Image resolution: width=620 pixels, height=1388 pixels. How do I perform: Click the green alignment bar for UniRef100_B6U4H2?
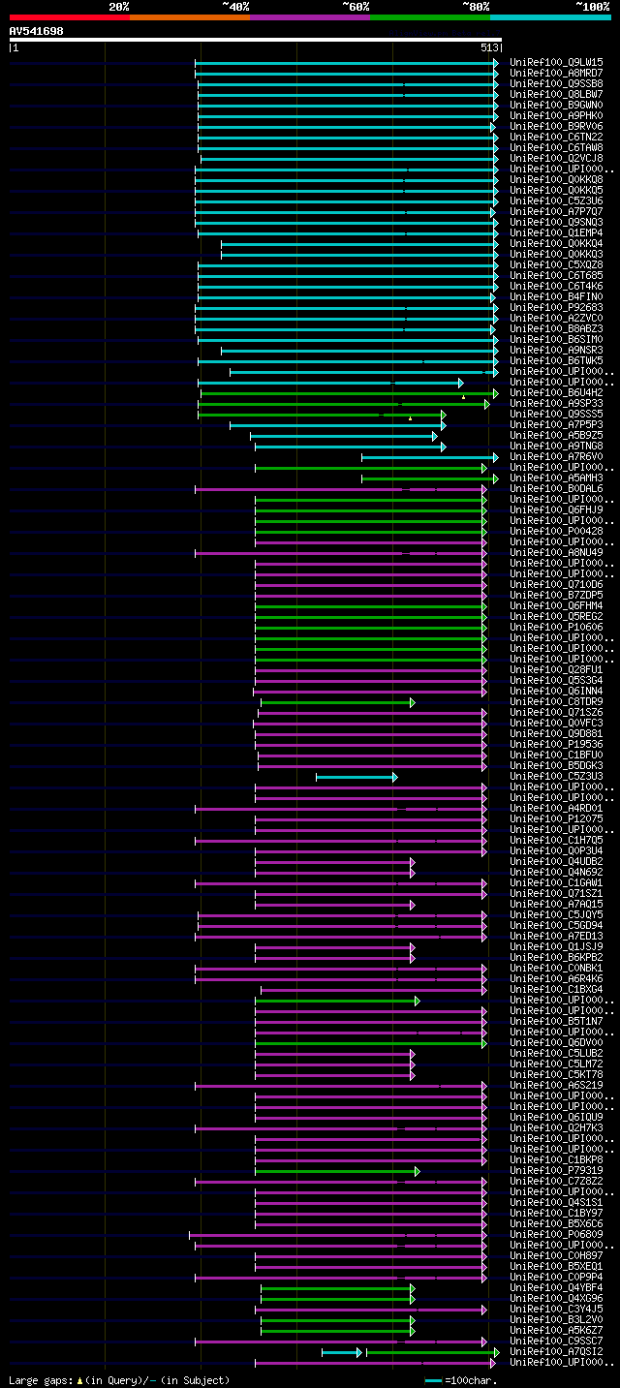pyautogui.click(x=349, y=393)
